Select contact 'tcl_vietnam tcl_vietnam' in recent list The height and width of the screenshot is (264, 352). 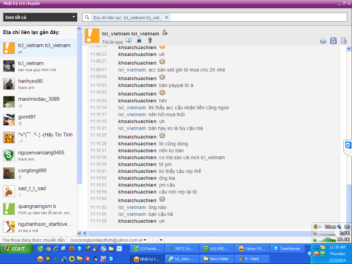[38, 48]
